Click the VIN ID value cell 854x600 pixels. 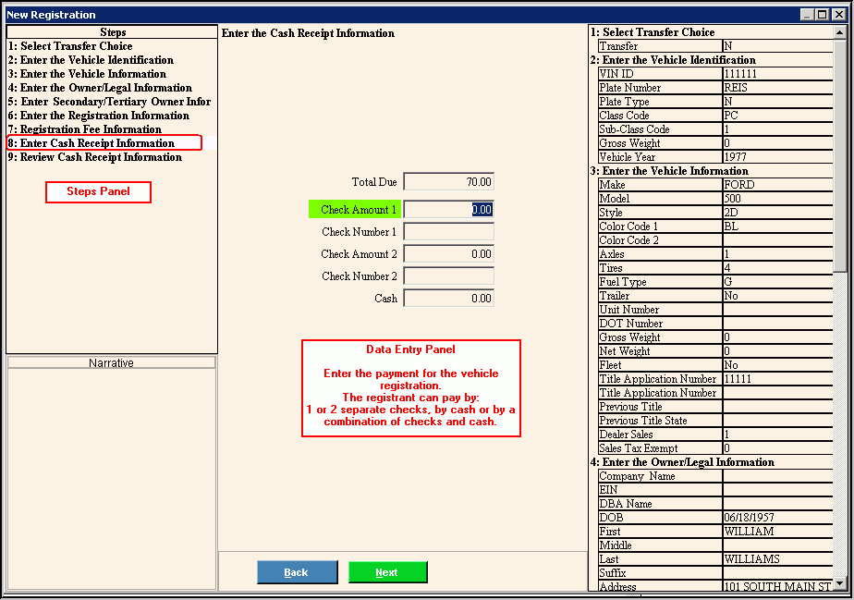(776, 74)
